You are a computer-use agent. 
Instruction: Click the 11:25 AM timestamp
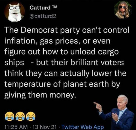point(16,127)
